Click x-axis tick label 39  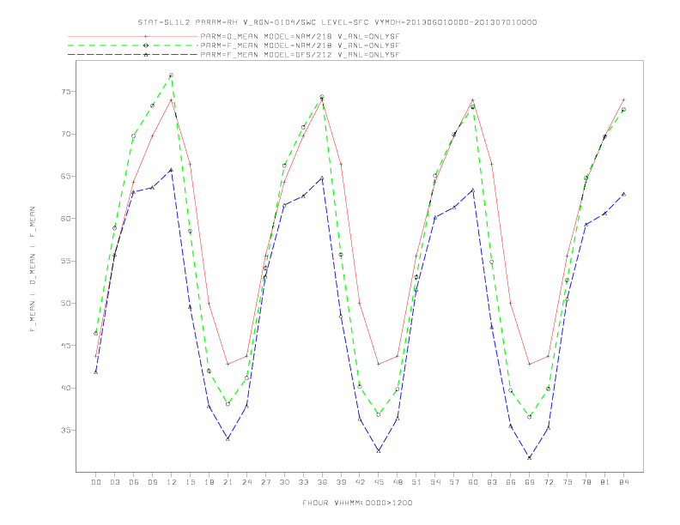click(341, 482)
